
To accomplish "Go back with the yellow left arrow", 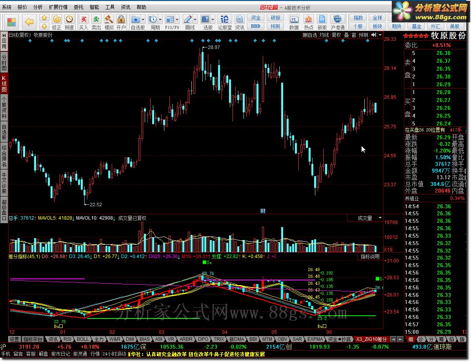I will pyautogui.click(x=29, y=22).
